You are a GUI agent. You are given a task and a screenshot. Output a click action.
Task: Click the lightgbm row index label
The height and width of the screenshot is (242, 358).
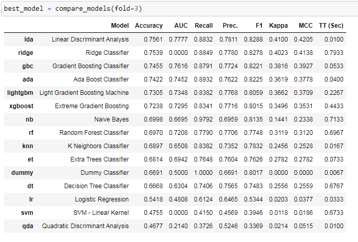(20, 93)
